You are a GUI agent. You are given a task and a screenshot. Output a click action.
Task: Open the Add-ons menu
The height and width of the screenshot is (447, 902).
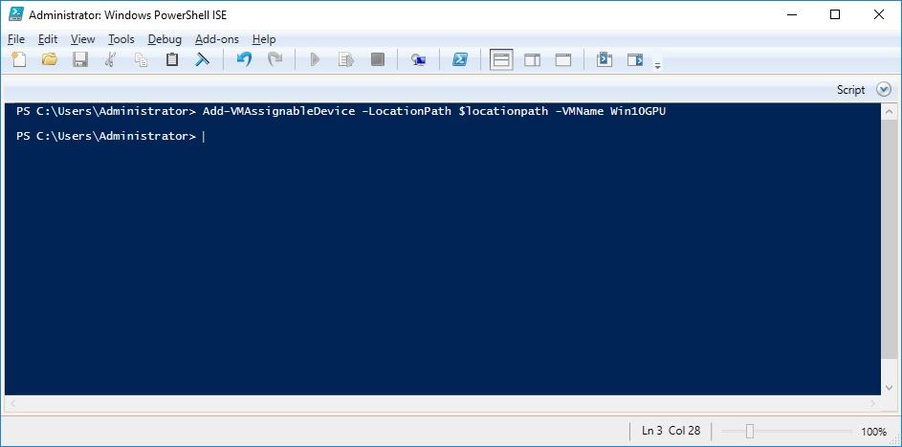pos(217,39)
